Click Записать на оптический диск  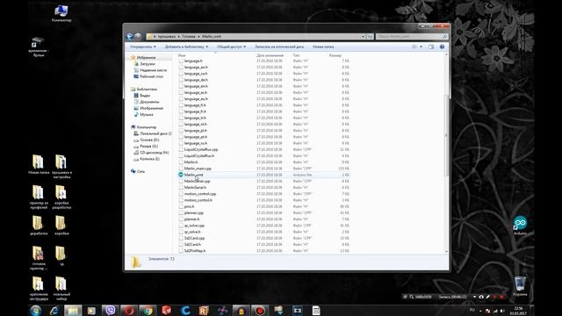279,47
